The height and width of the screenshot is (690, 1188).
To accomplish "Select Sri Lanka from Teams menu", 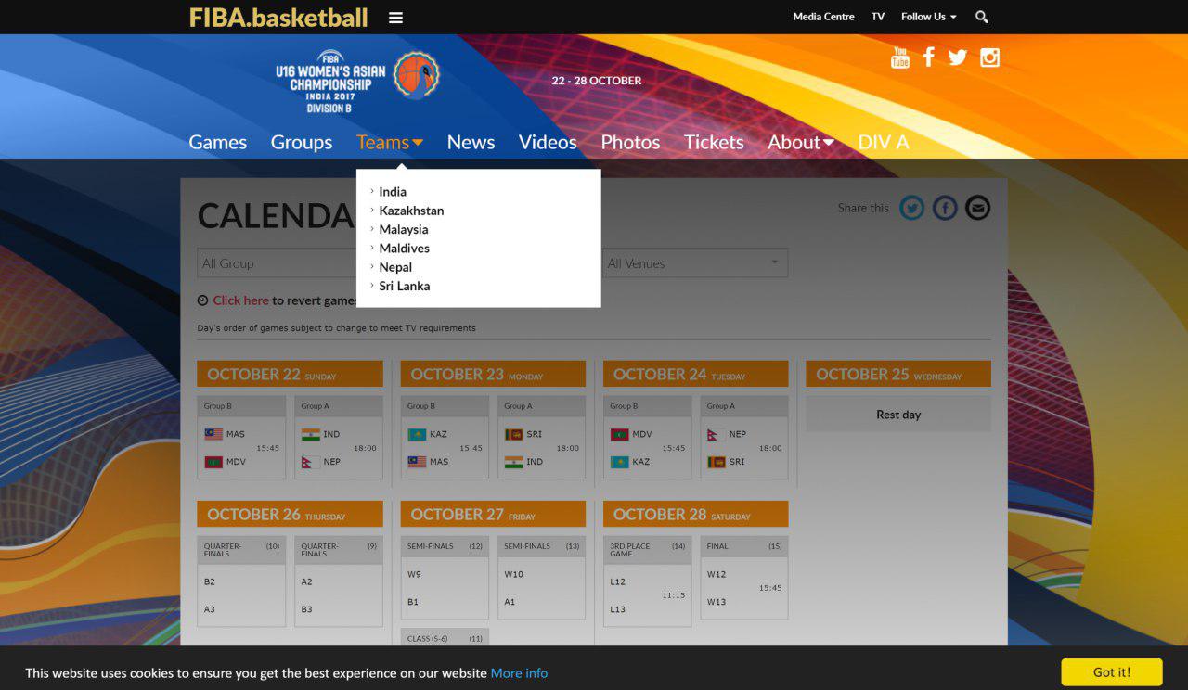I will pyautogui.click(x=405, y=286).
